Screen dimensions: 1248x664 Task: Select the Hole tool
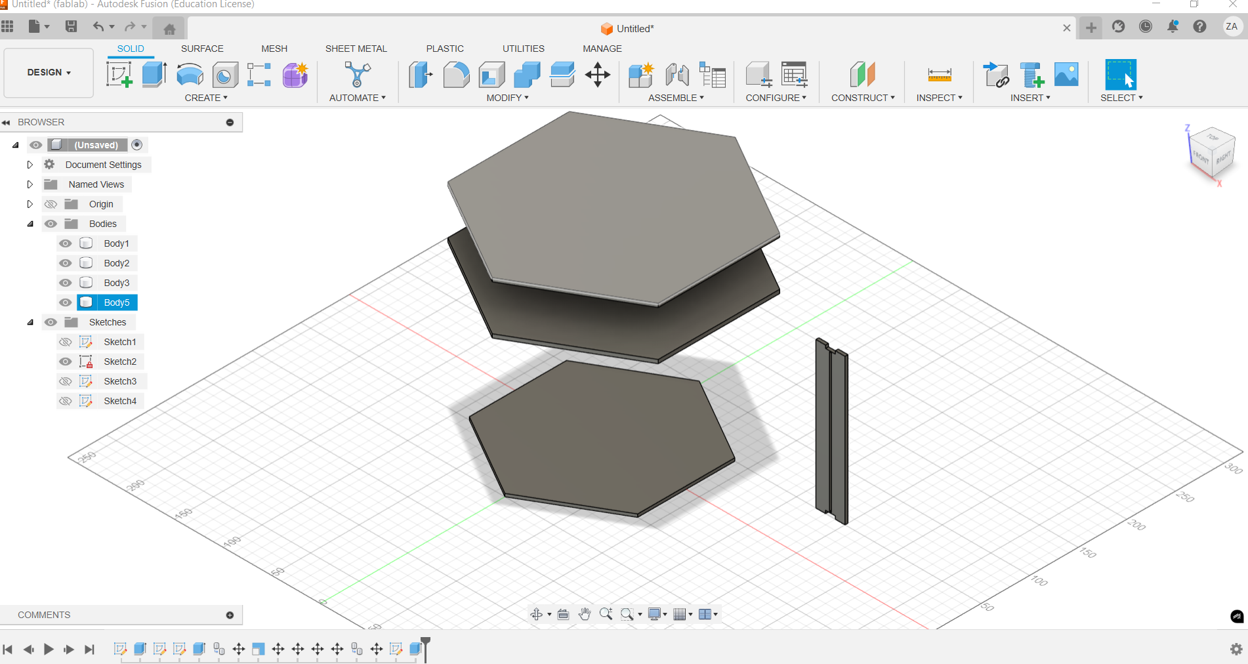tap(225, 75)
